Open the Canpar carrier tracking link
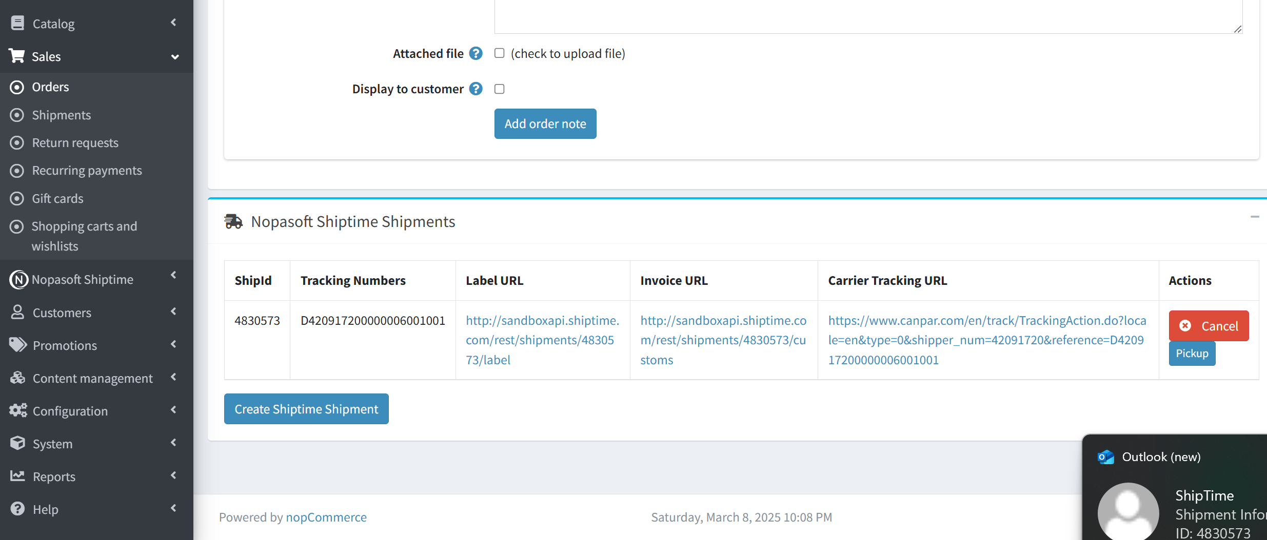 pos(987,340)
